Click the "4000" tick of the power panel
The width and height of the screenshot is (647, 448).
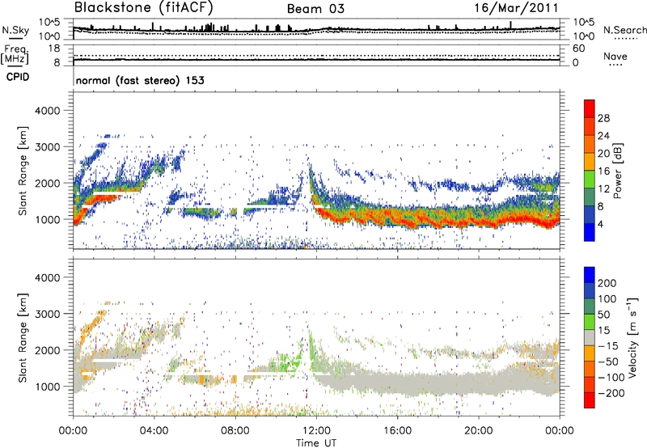[x=47, y=111]
